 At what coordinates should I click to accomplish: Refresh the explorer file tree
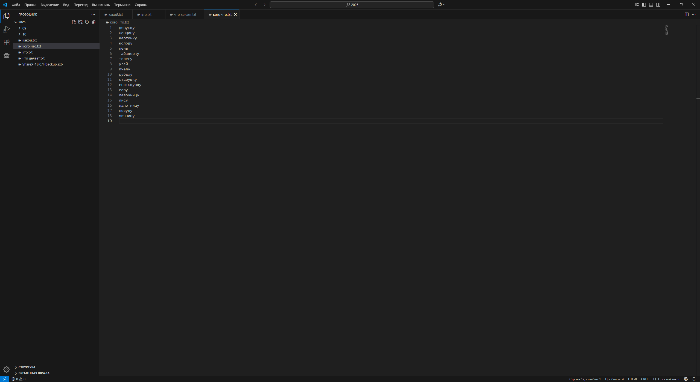[x=87, y=22]
